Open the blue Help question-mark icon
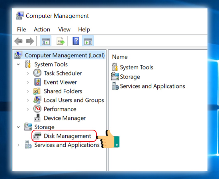 76,41
